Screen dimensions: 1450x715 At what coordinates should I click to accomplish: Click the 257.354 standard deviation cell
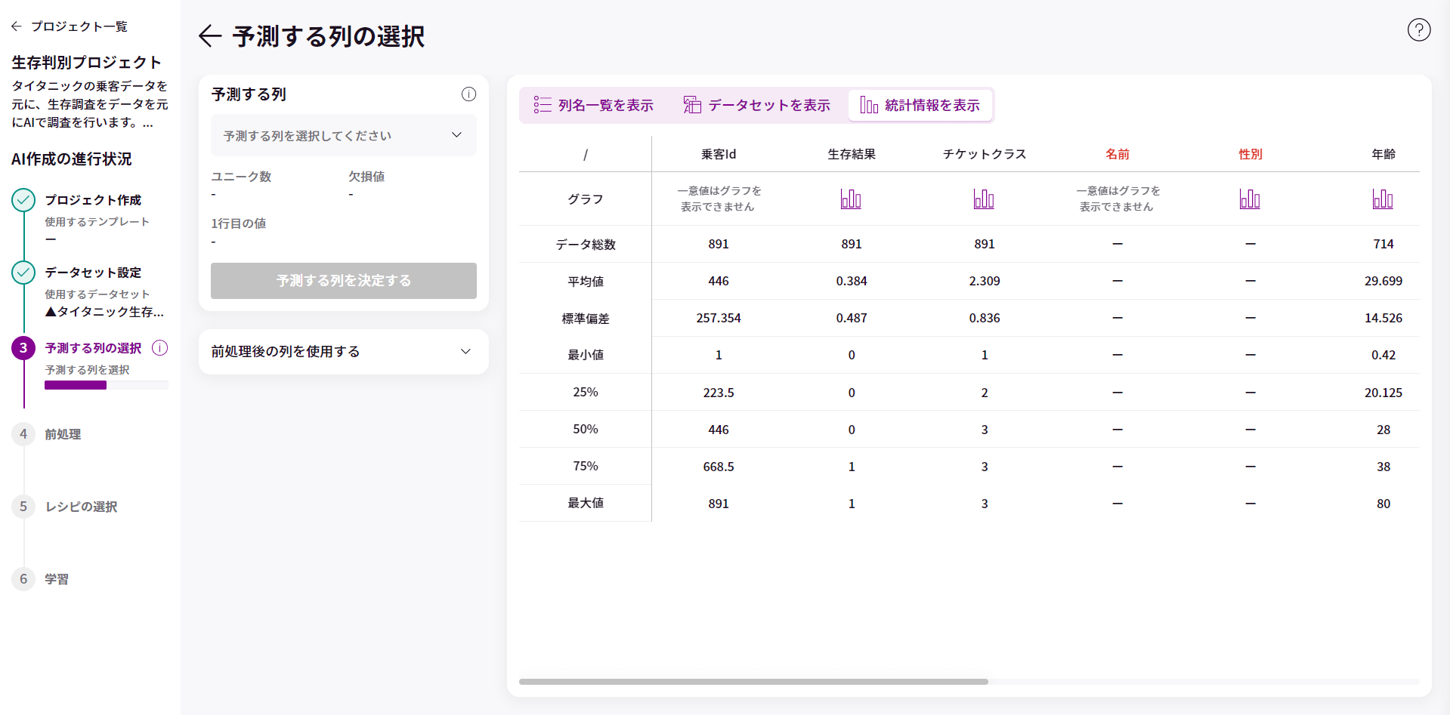tap(719, 319)
